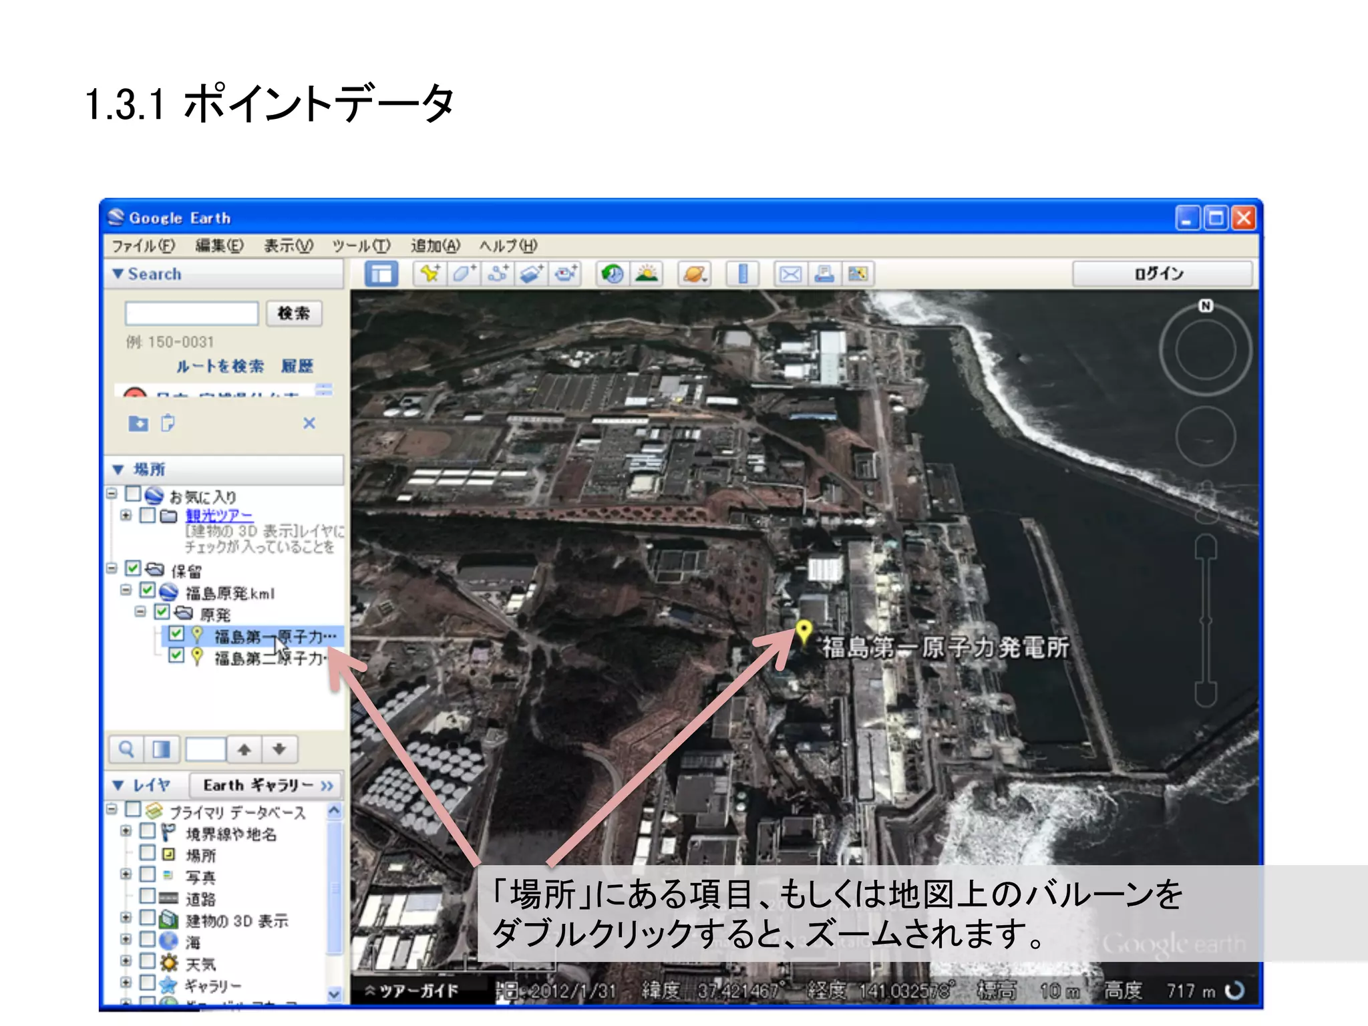Screen dimensions: 1368x1026
Task: Click the move joystick hand control
Action: (1206, 437)
